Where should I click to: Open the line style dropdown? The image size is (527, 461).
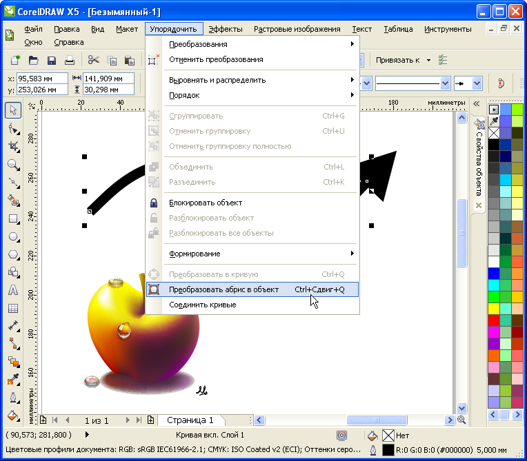pos(446,83)
